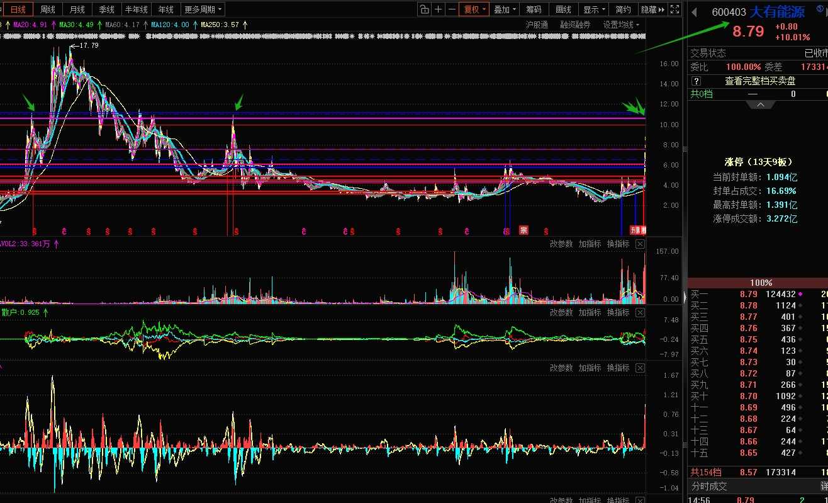The height and width of the screenshot is (503, 828).
Task: Click the lock icon in the chart toolbar
Action: click(x=425, y=9)
